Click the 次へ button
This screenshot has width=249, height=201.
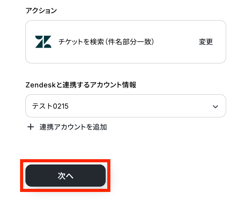coord(66,176)
